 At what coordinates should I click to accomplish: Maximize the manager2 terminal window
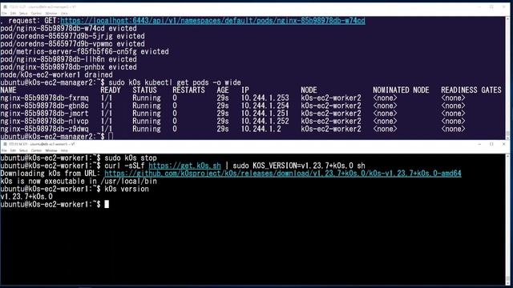pos(491,6)
